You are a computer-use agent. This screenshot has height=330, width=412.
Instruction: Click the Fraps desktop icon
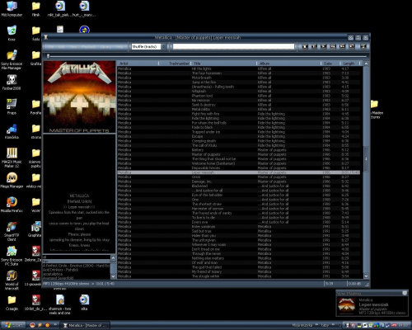[12, 106]
